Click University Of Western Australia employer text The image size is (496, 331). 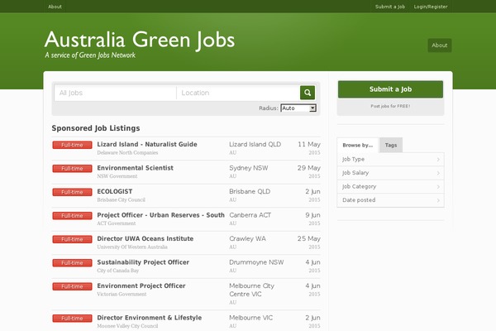pyautogui.click(x=132, y=247)
